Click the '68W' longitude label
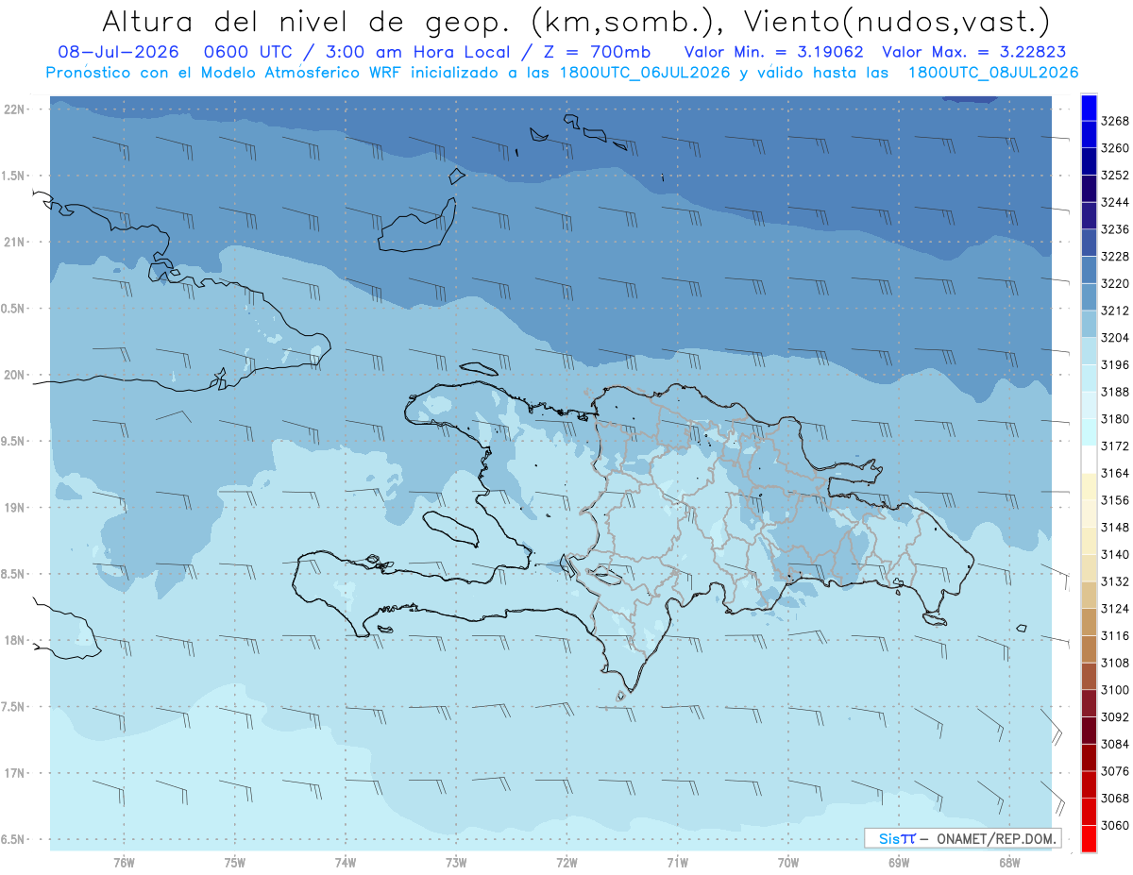Image resolution: width=1133 pixels, height=875 pixels. pos(1009,863)
